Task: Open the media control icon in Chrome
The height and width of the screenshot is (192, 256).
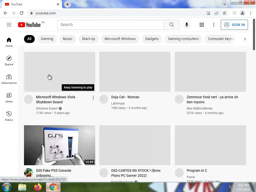Action: coord(234,13)
